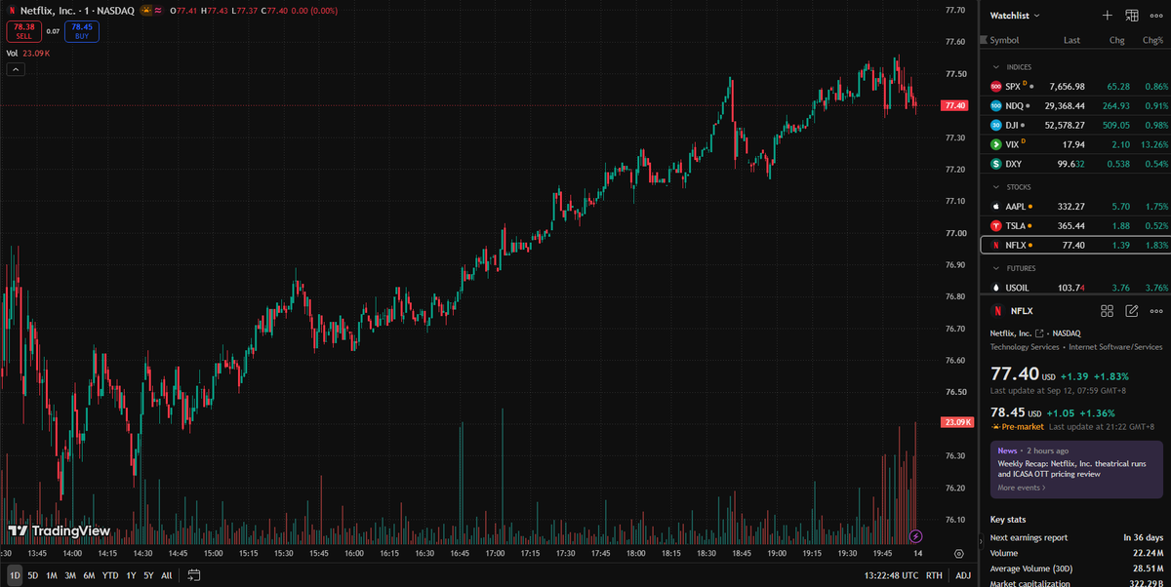Image resolution: width=1171 pixels, height=587 pixels.
Task: Click the purple lightning bolt on time axis
Action: click(915, 536)
